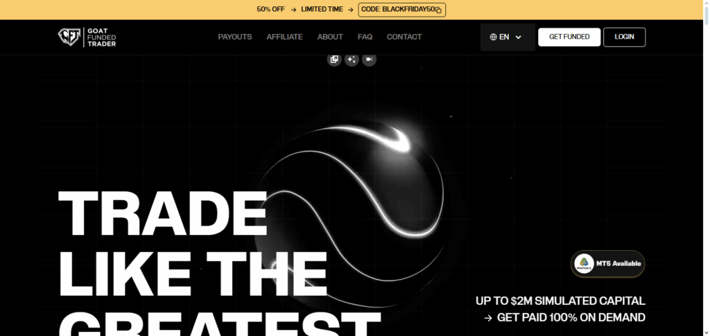Open the Payouts page from navigation
The image size is (710, 336).
[x=235, y=37]
